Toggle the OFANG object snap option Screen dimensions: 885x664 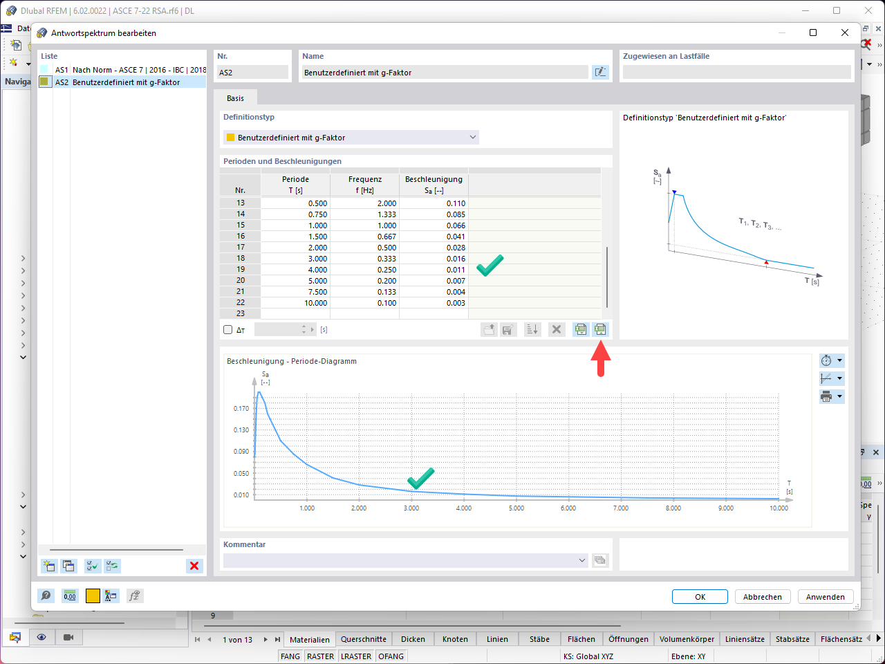click(391, 656)
